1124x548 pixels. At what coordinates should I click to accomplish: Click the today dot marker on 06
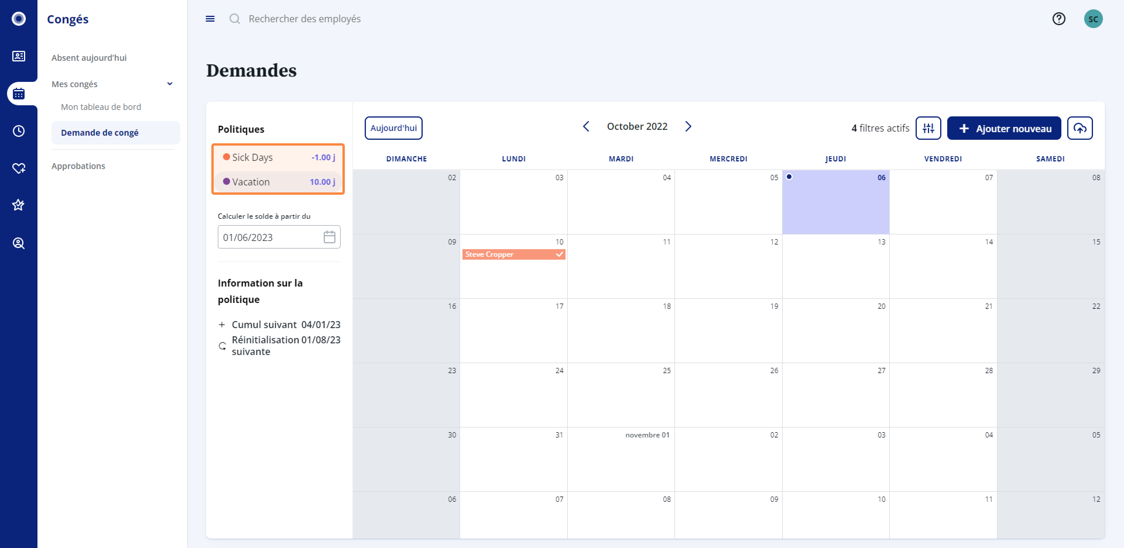(x=789, y=177)
